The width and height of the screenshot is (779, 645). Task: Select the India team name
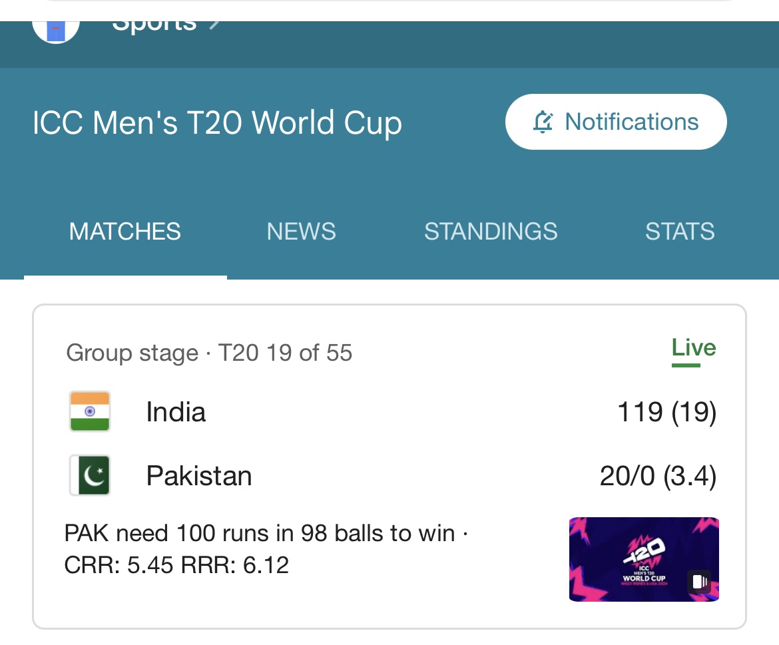176,412
